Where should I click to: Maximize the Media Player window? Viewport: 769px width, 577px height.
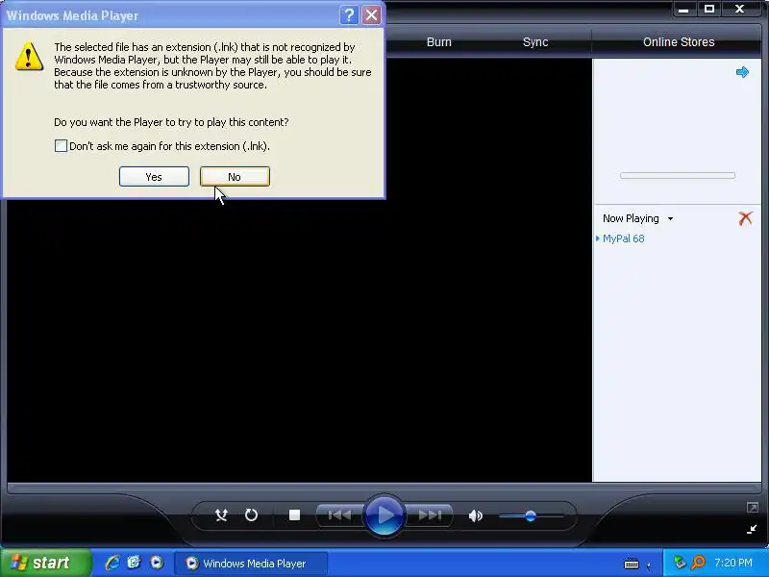[x=709, y=9]
